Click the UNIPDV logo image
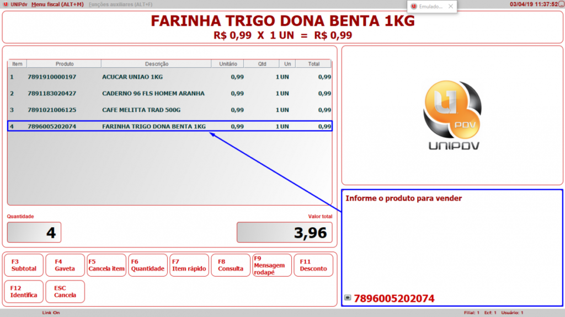 pyautogui.click(x=451, y=116)
